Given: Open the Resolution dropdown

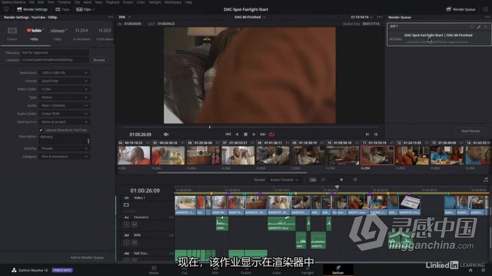Looking at the screenshot, I should pos(64,73).
